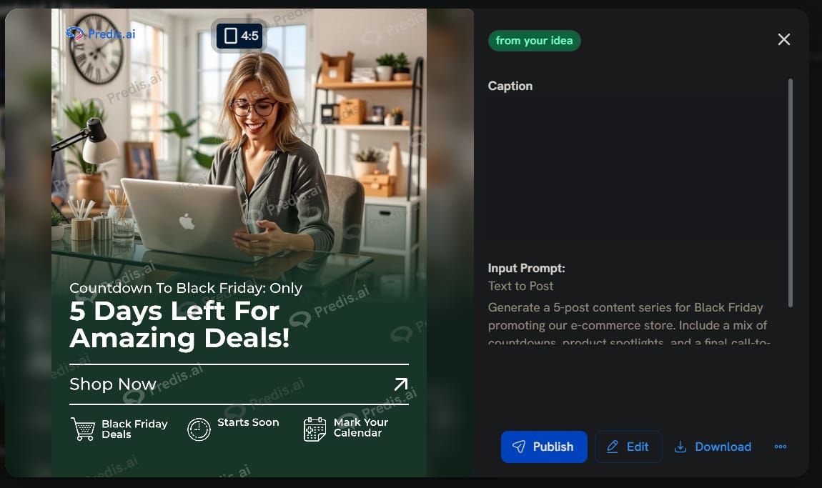Image resolution: width=822 pixels, height=488 pixels.
Task: Click the download arrow icon
Action: click(x=680, y=447)
